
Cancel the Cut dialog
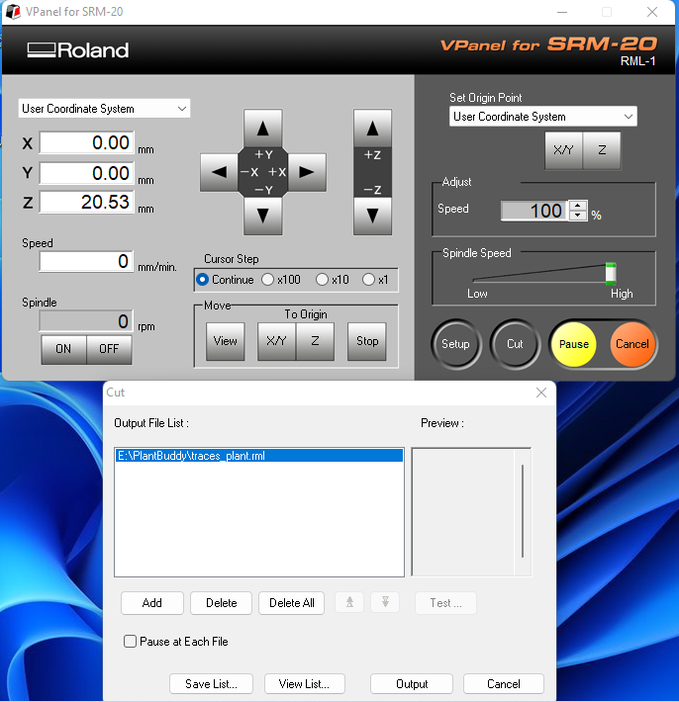point(504,683)
